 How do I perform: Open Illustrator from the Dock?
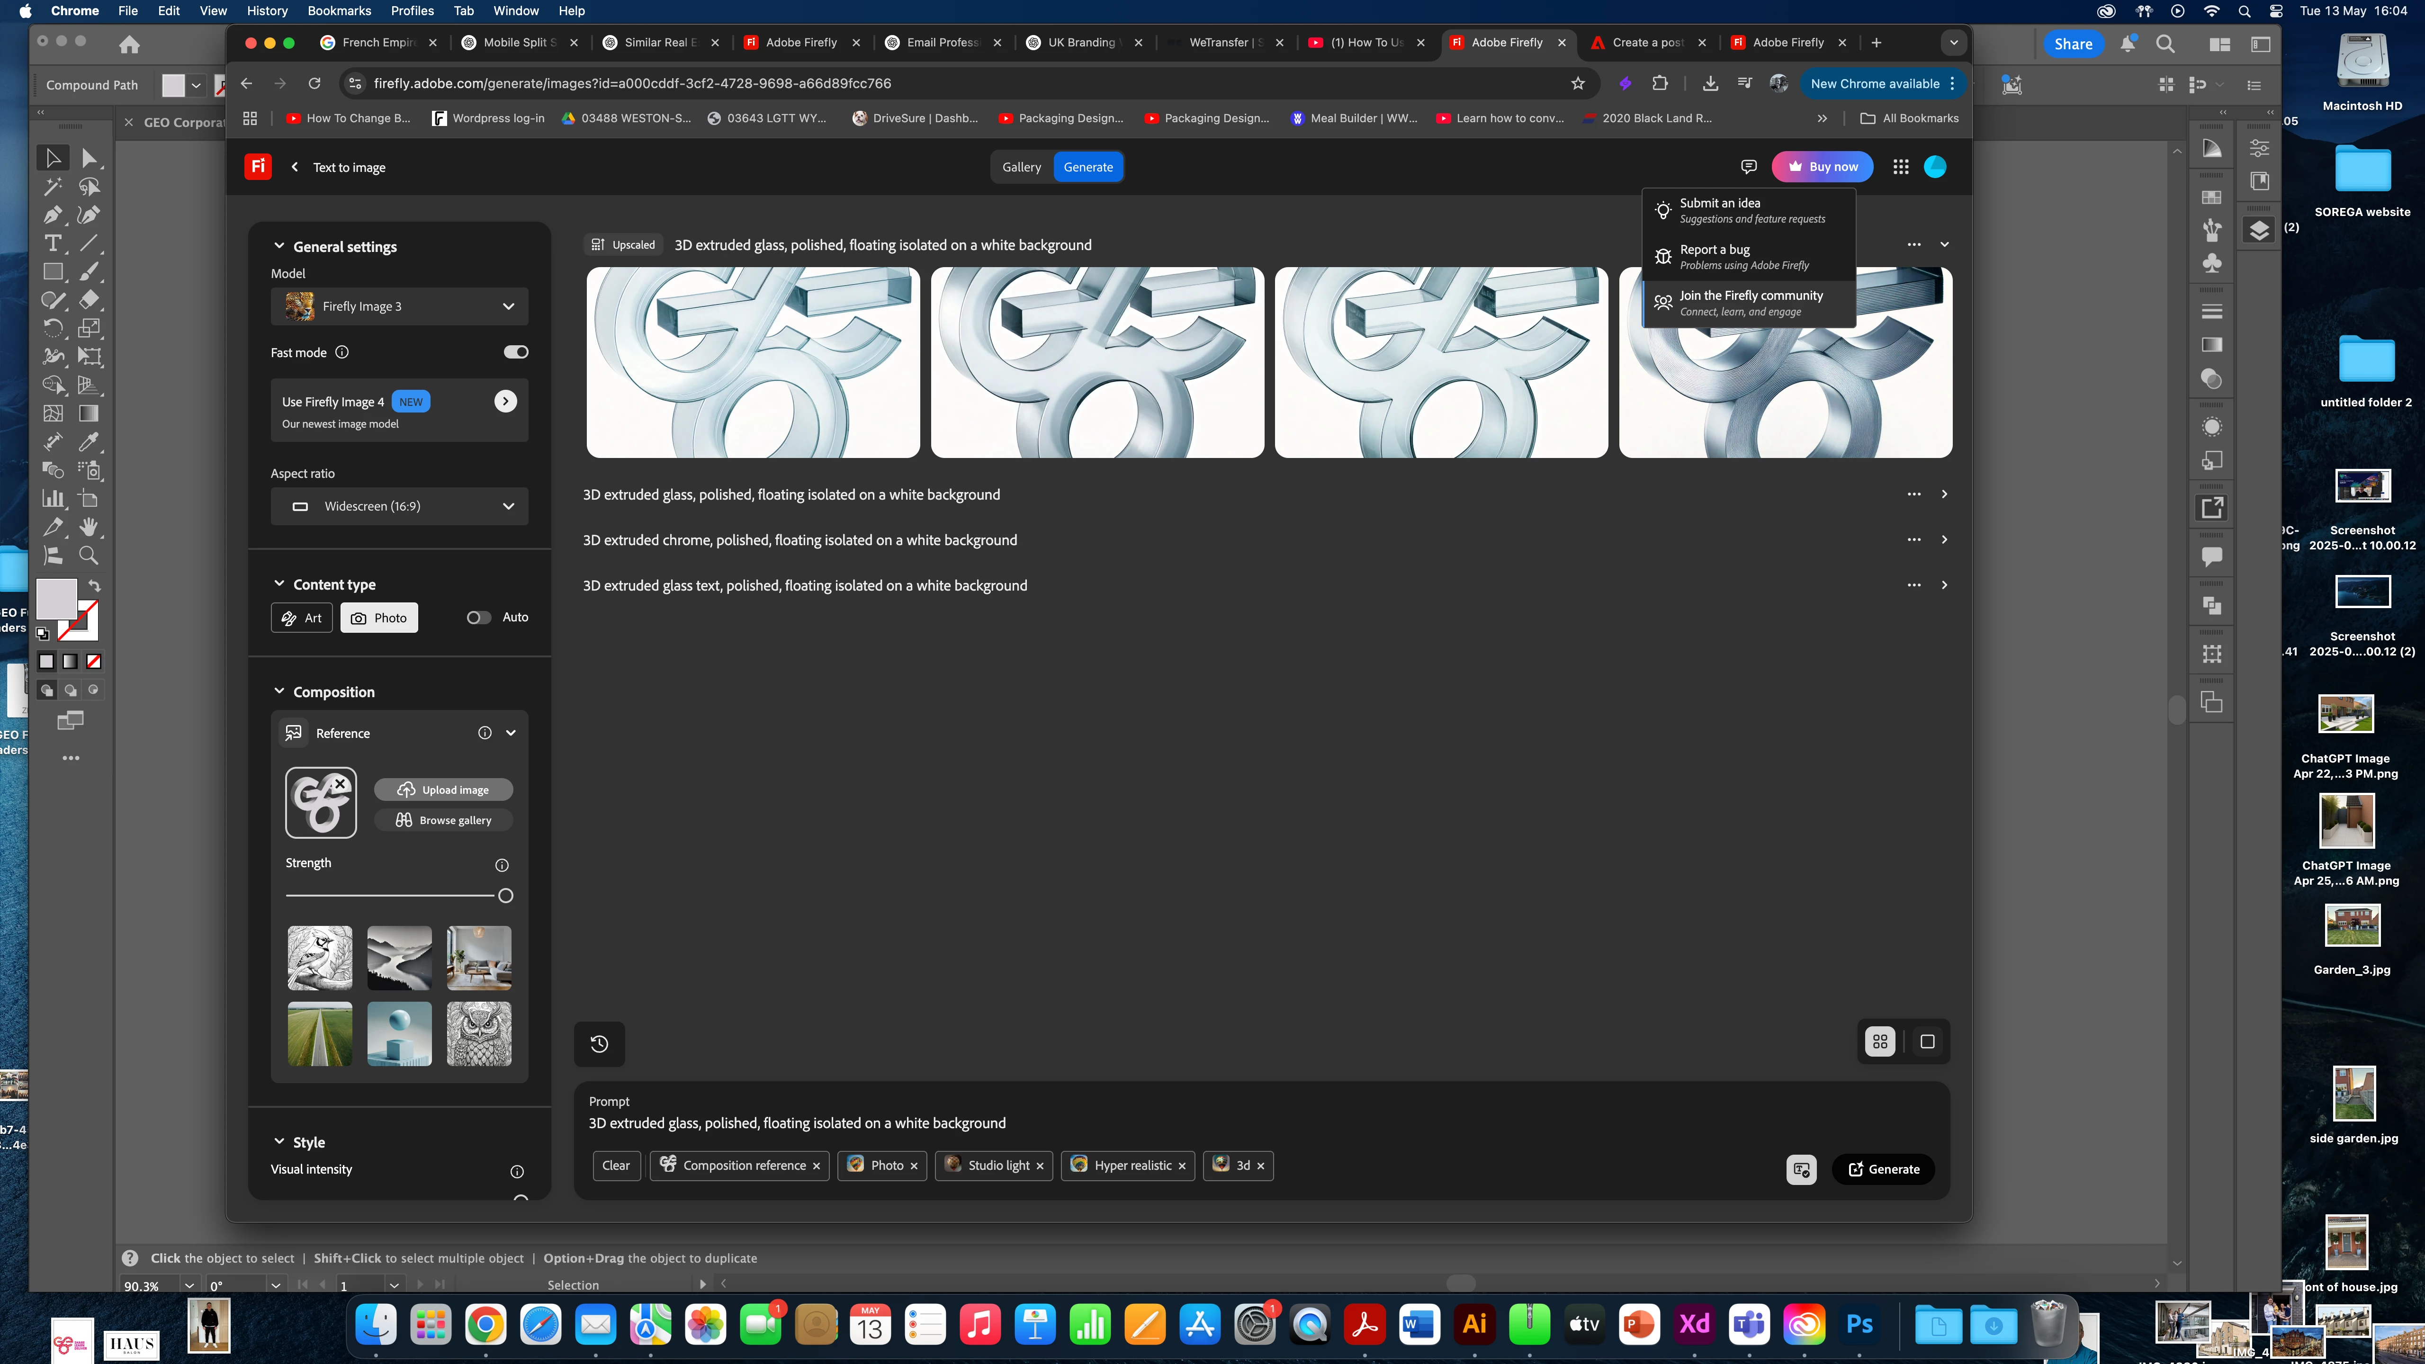pos(1474,1325)
